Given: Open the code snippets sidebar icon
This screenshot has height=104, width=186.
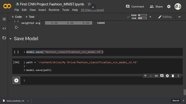Looking at the screenshot, I should tap(4, 28).
